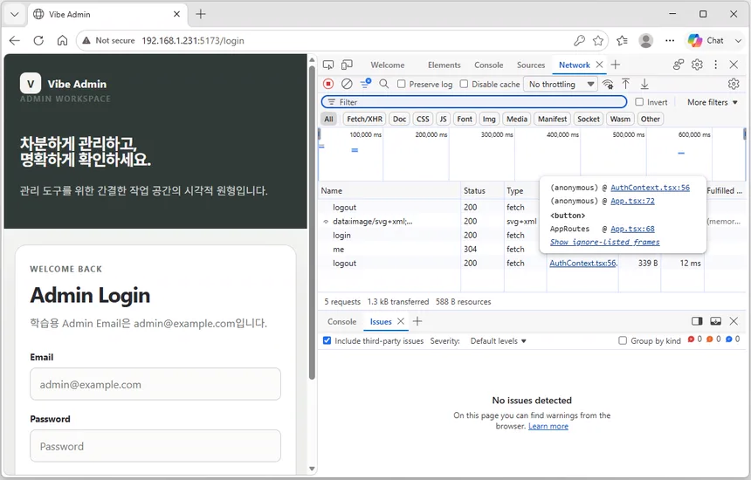Go to browser home icon

[62, 41]
